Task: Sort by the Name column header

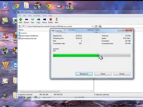Action: tap(21, 30)
